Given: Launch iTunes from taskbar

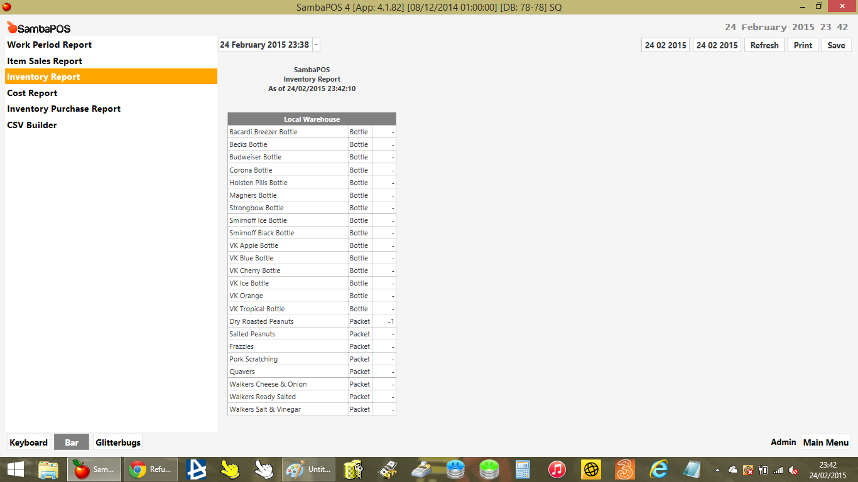Looking at the screenshot, I should pyautogui.click(x=557, y=469).
